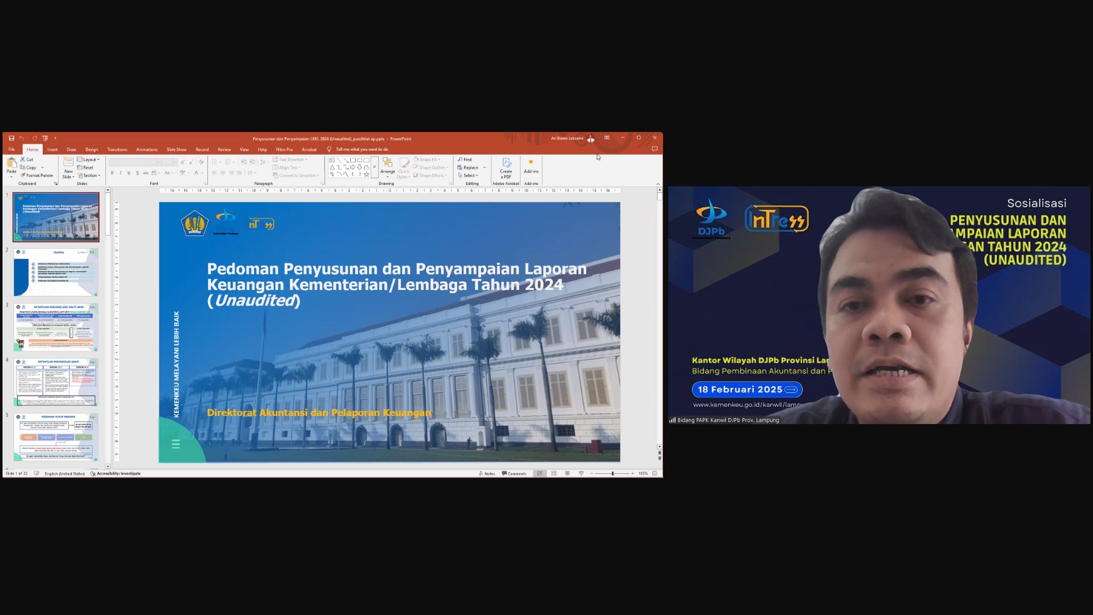Cut the selection with the scissors icon
Viewport: 1093px width, 615px height.
coord(23,159)
